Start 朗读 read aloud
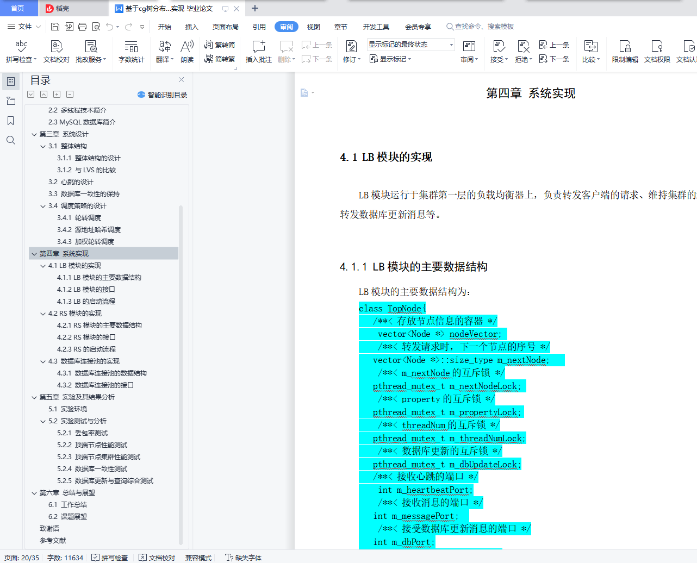 click(x=187, y=52)
